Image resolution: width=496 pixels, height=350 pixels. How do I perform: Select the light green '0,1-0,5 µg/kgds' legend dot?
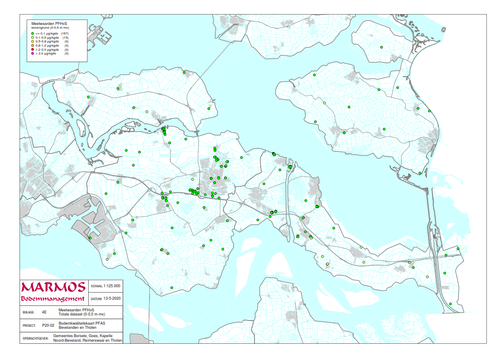point(32,37)
